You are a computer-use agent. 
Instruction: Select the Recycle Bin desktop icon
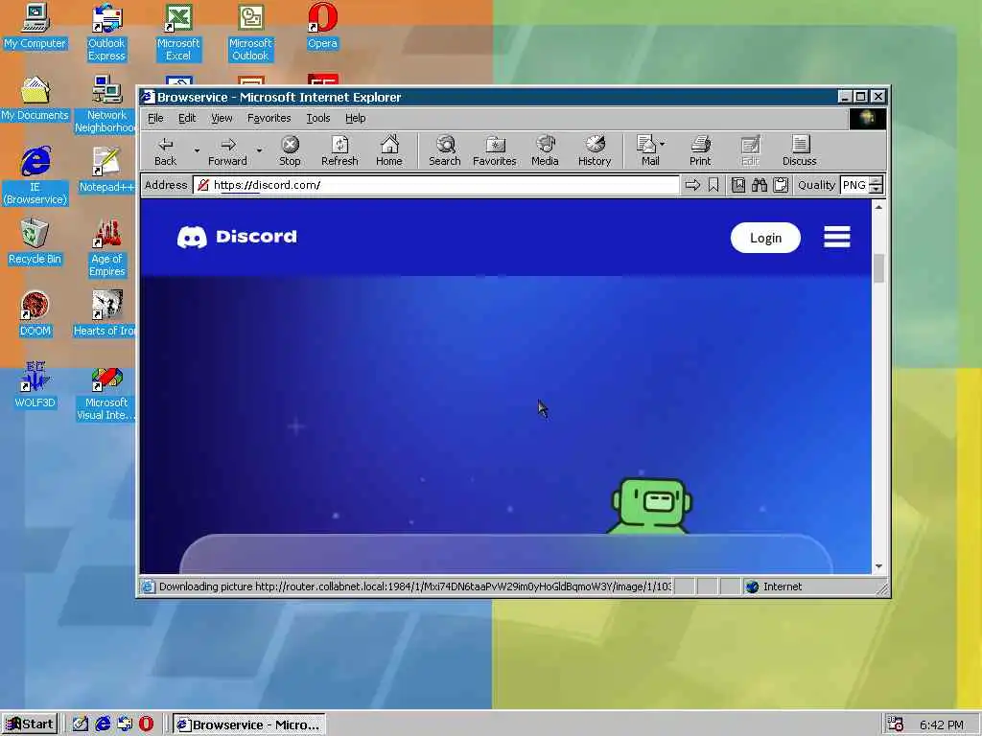click(35, 242)
